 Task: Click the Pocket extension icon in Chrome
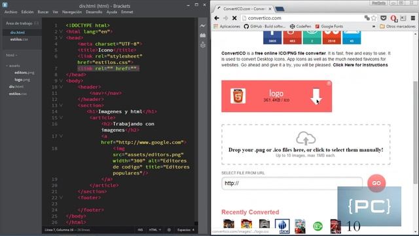pyautogui.click(x=384, y=18)
